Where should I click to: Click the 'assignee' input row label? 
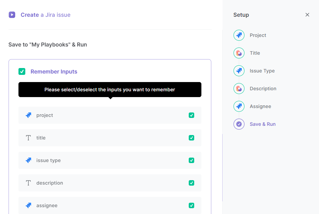47,206
